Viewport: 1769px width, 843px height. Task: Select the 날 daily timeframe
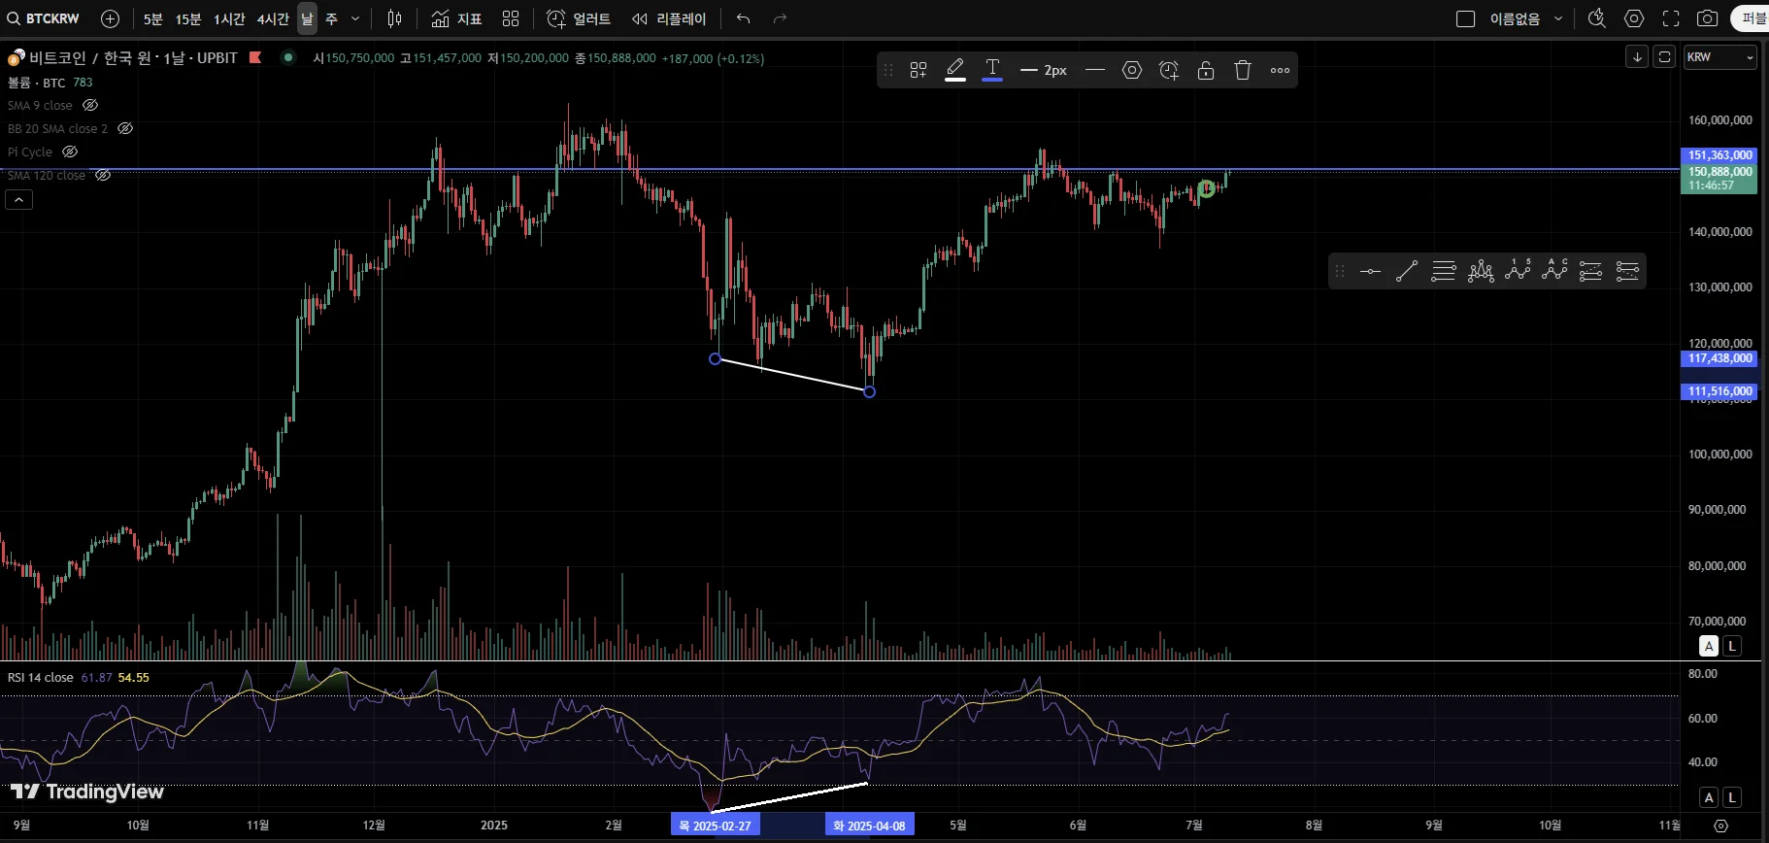[307, 18]
